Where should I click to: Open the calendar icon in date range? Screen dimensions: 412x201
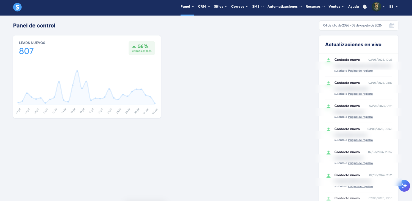click(392, 26)
